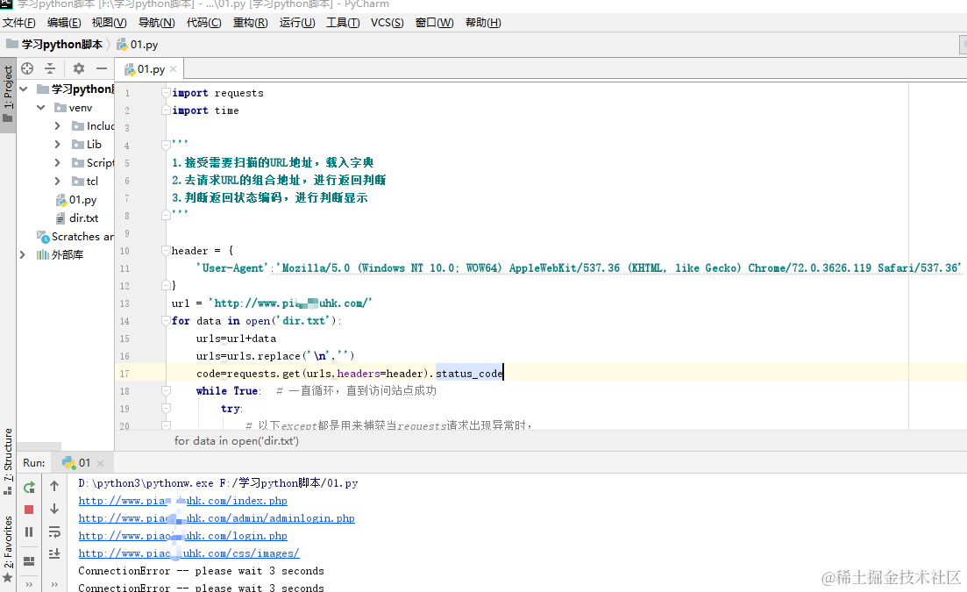Click the collapse all icon in Project panel
Image resolution: width=967 pixels, height=592 pixels.
point(50,68)
